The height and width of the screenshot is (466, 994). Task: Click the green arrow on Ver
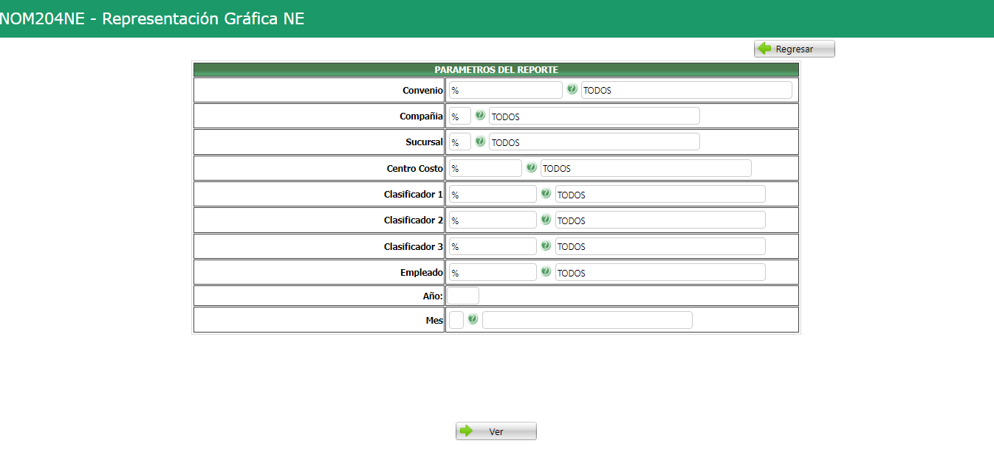(x=466, y=431)
